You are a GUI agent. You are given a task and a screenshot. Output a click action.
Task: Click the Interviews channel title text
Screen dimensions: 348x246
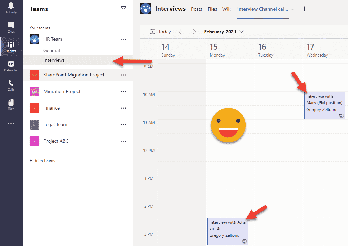170,9
